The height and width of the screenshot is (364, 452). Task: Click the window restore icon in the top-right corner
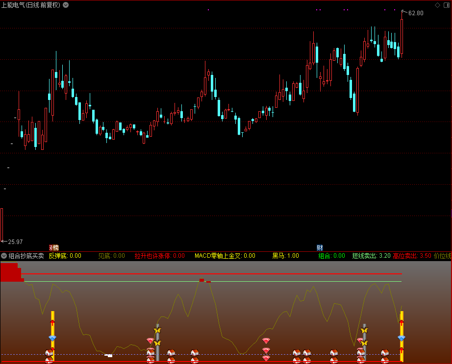446,5
